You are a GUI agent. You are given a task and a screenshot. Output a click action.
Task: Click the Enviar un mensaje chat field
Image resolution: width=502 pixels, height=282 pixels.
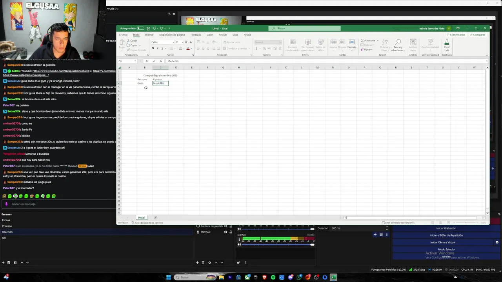click(59, 204)
